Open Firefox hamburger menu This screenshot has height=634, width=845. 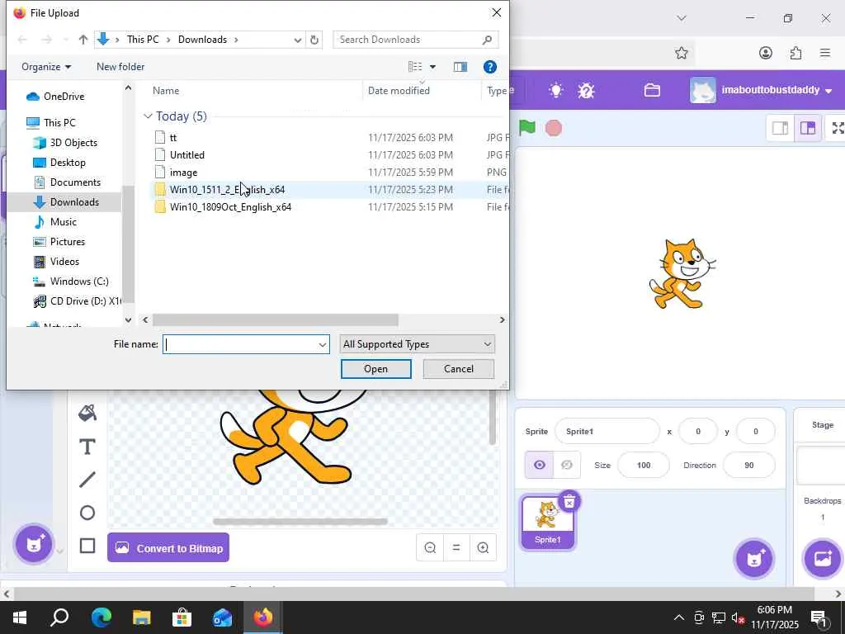825,53
